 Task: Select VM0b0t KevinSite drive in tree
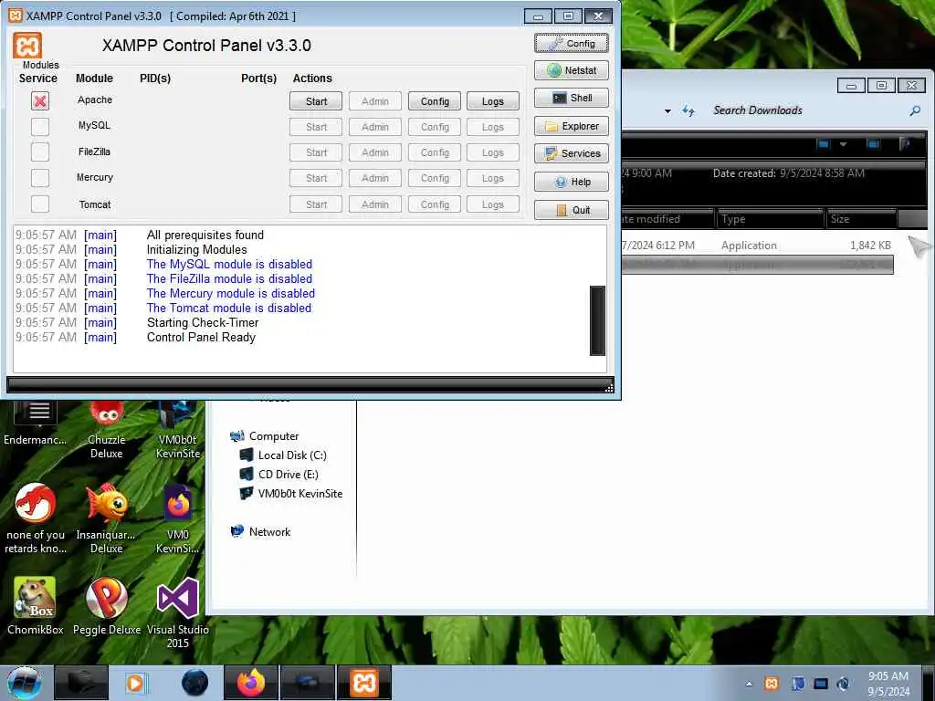(291, 494)
